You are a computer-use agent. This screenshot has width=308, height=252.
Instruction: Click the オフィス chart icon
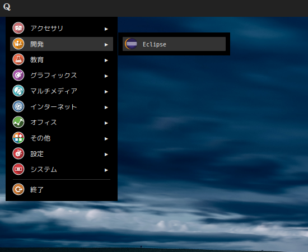click(x=18, y=123)
